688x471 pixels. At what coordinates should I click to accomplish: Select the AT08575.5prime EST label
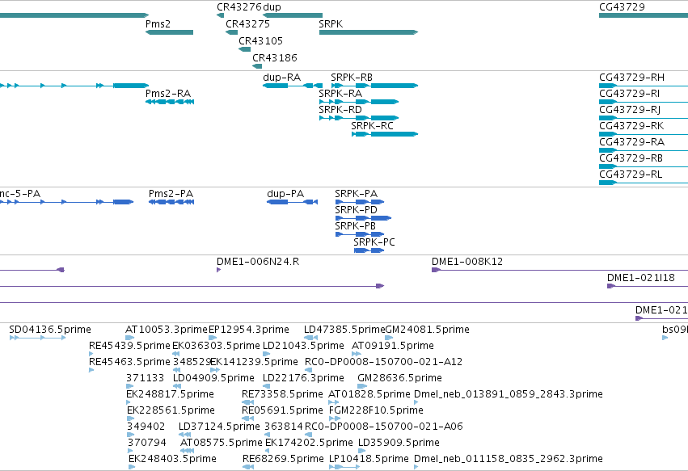[x=222, y=444]
